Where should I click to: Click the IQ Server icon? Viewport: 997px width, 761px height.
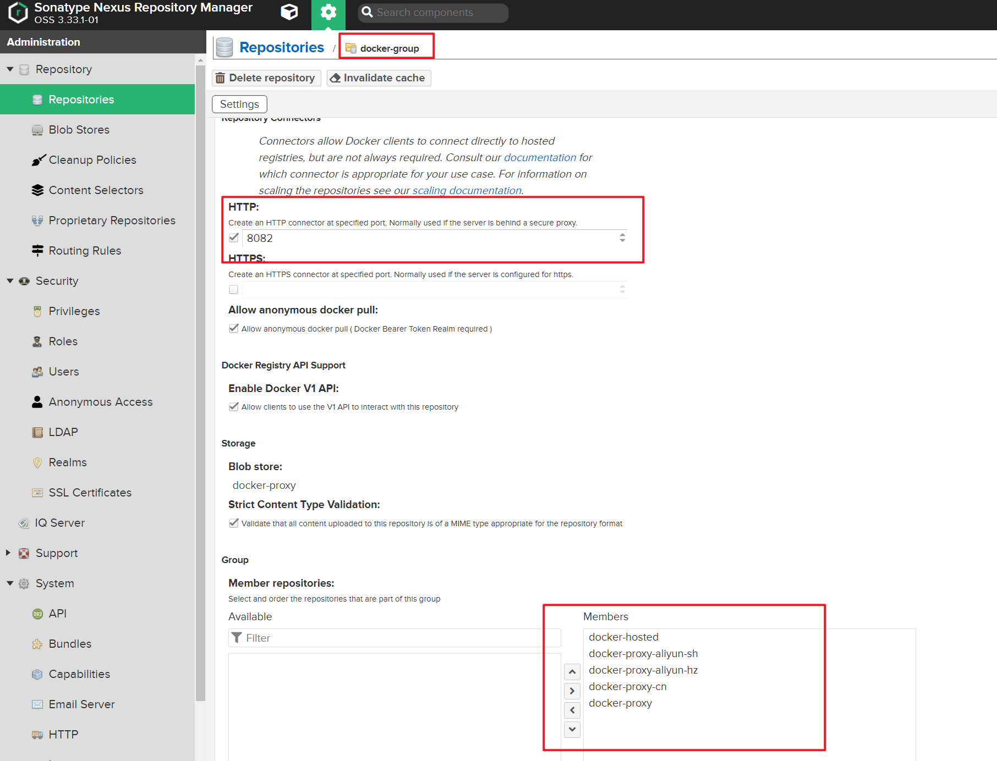[x=24, y=523]
